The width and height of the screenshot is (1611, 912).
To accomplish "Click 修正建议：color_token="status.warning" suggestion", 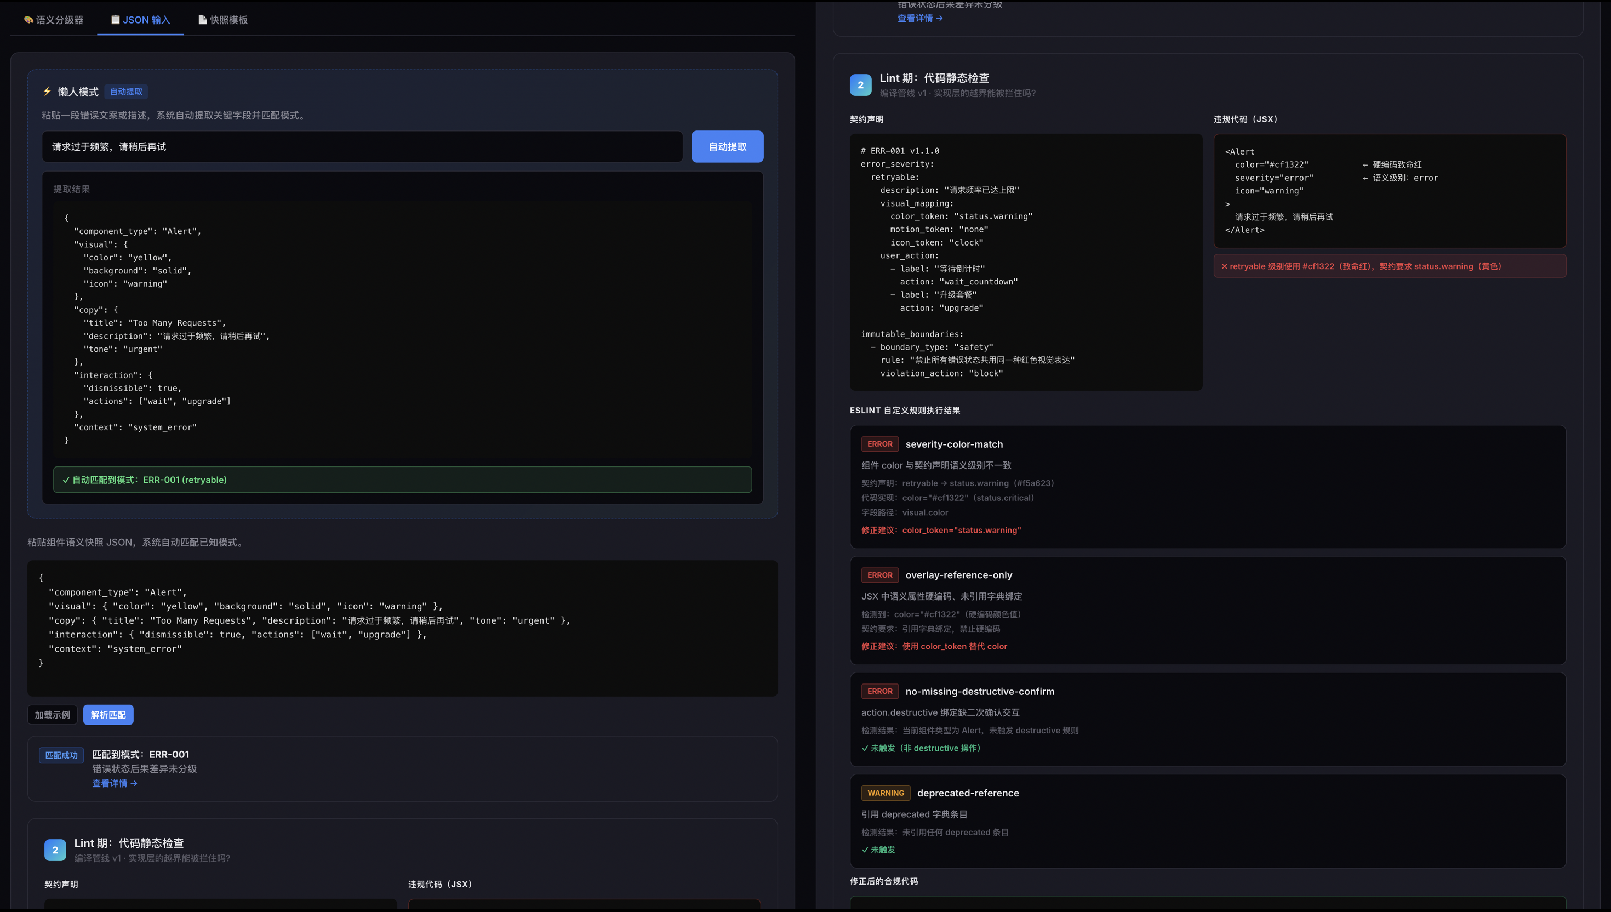I will pos(941,531).
